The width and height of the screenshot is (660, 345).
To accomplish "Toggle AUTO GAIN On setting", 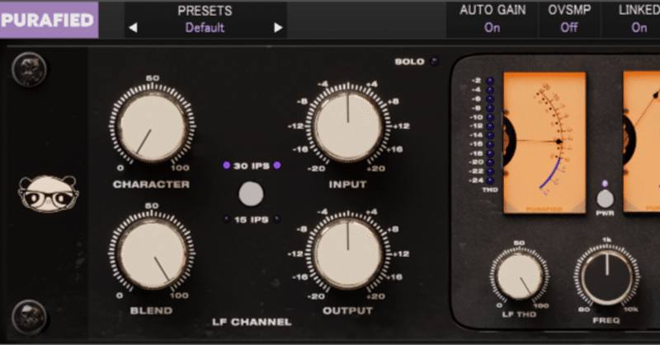I will pos(492,28).
